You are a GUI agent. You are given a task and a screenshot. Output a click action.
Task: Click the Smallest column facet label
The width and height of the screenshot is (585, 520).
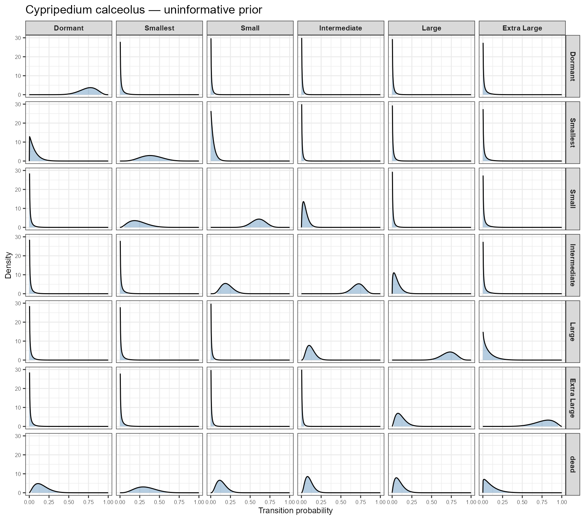click(159, 28)
